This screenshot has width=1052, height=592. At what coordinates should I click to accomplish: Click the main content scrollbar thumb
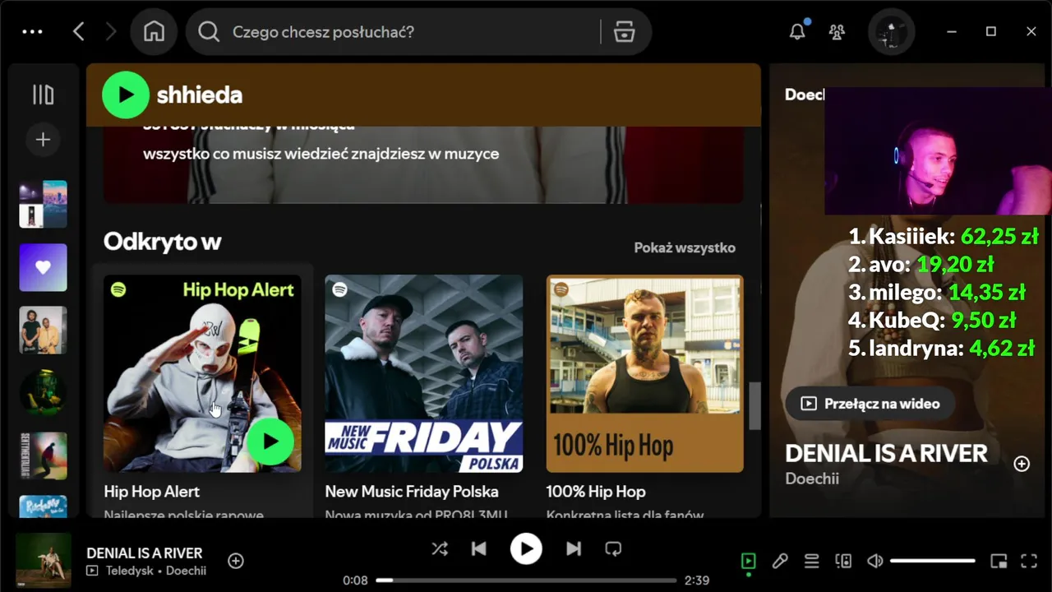pyautogui.click(x=754, y=406)
